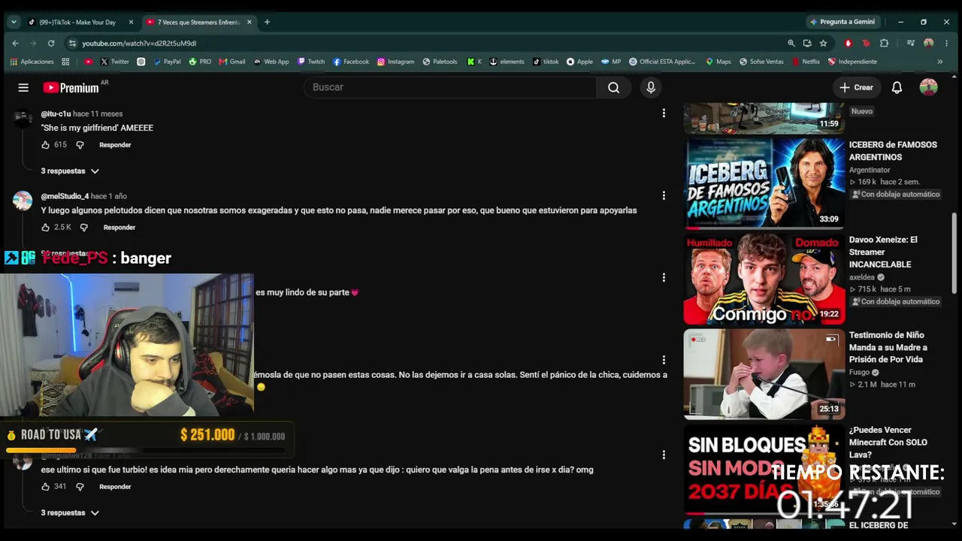Click the YouTube search magnifier button
This screenshot has height=541, width=962.
[x=613, y=88]
